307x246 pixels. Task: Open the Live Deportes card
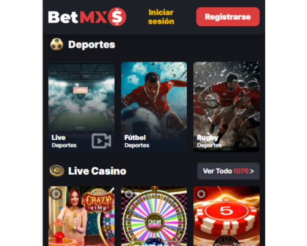[x=82, y=107]
